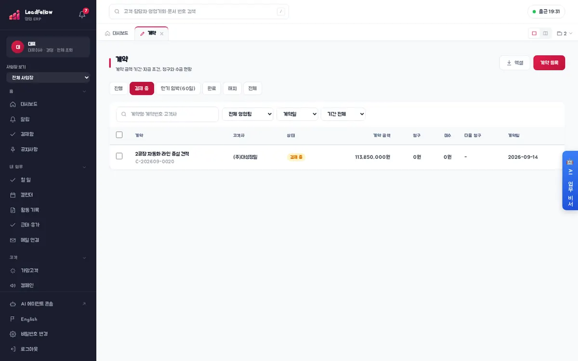Download list with 엑셀 button
Image resolution: width=578 pixels, height=361 pixels.
515,63
